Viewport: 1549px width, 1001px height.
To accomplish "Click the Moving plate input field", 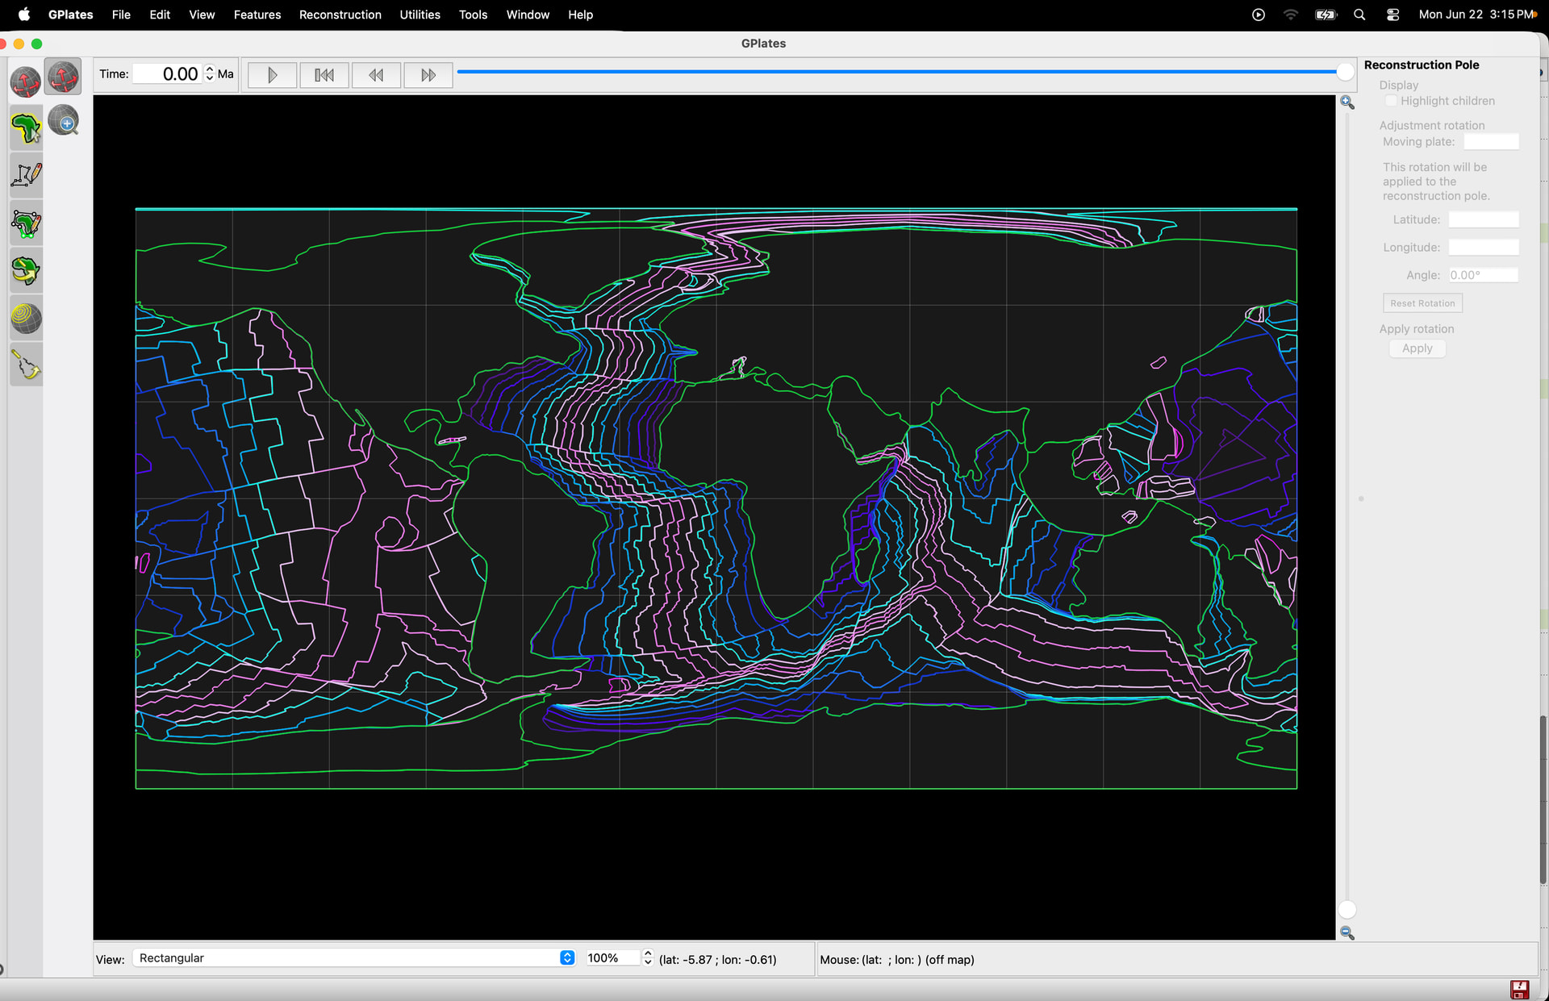I will [1491, 141].
